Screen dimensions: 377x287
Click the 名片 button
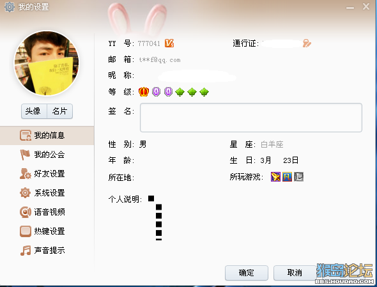(x=59, y=111)
